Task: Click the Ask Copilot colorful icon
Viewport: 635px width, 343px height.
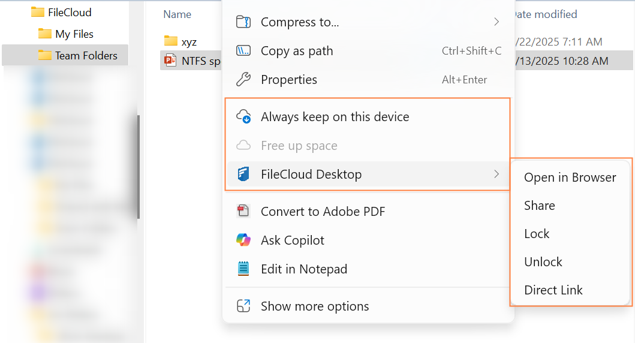Action: tap(243, 240)
